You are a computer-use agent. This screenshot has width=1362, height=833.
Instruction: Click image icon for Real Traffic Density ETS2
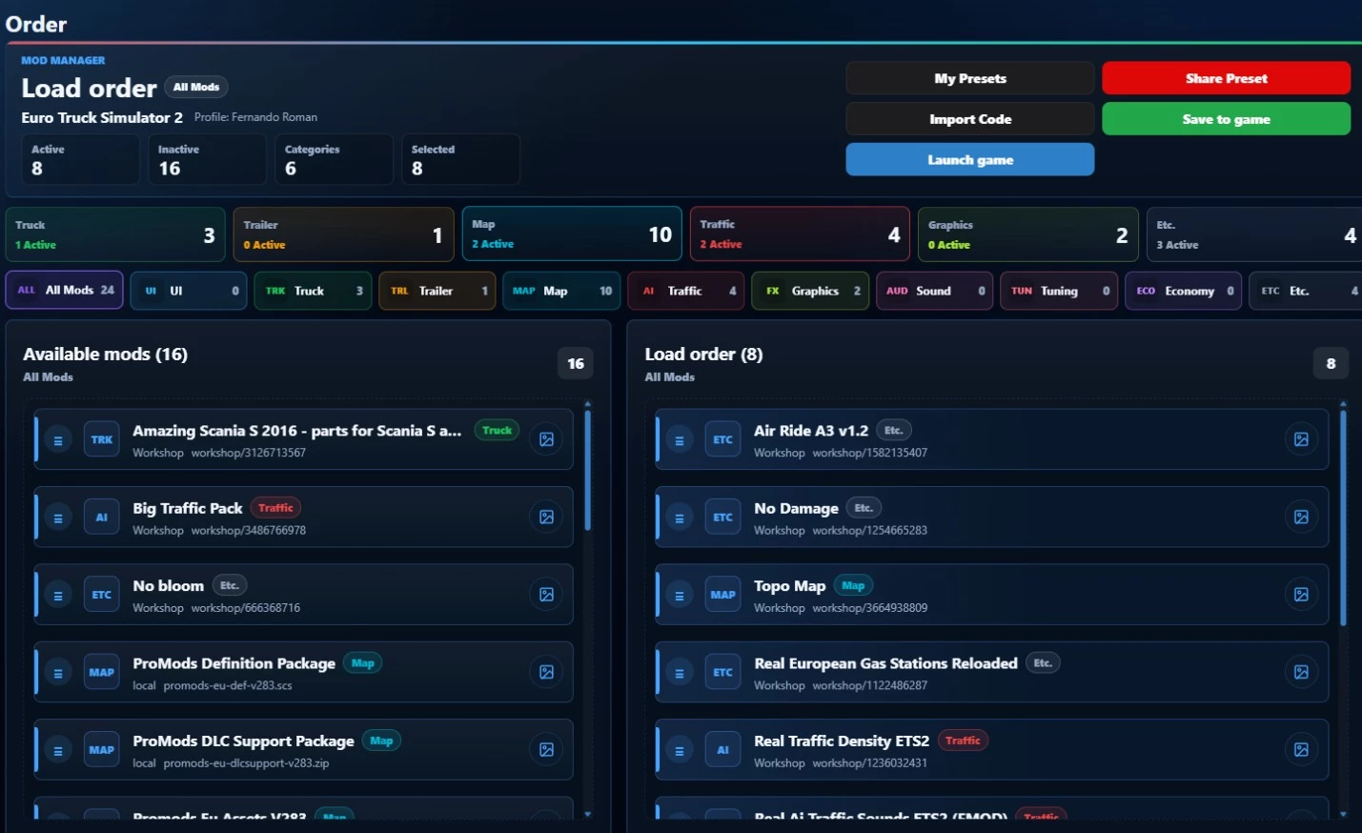(1301, 750)
